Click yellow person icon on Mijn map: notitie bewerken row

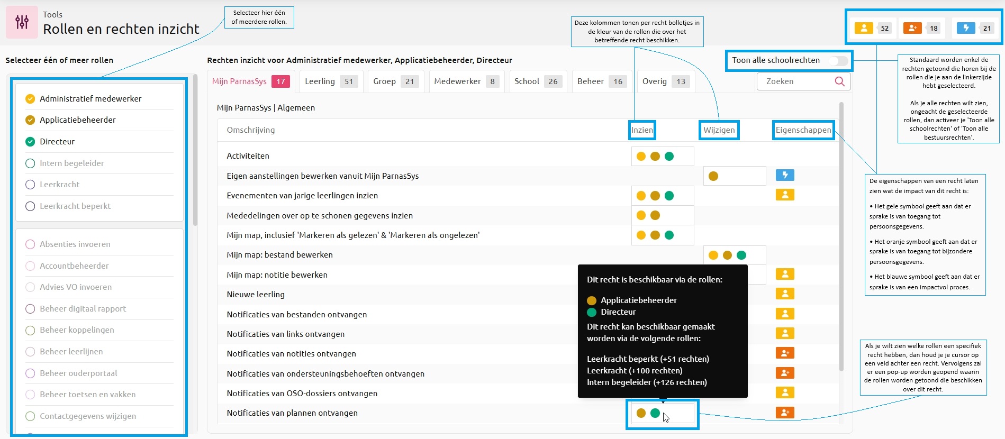(x=785, y=274)
